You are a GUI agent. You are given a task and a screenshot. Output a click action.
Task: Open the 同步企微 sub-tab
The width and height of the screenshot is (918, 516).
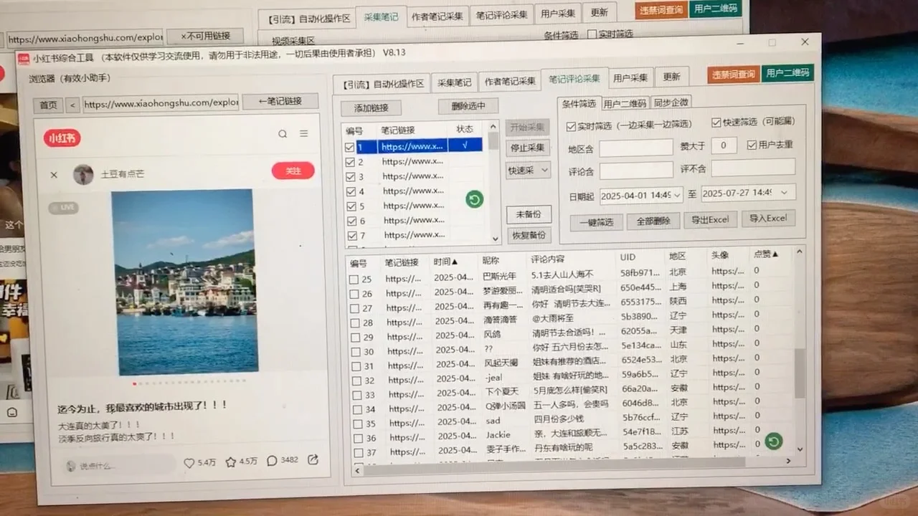click(669, 102)
